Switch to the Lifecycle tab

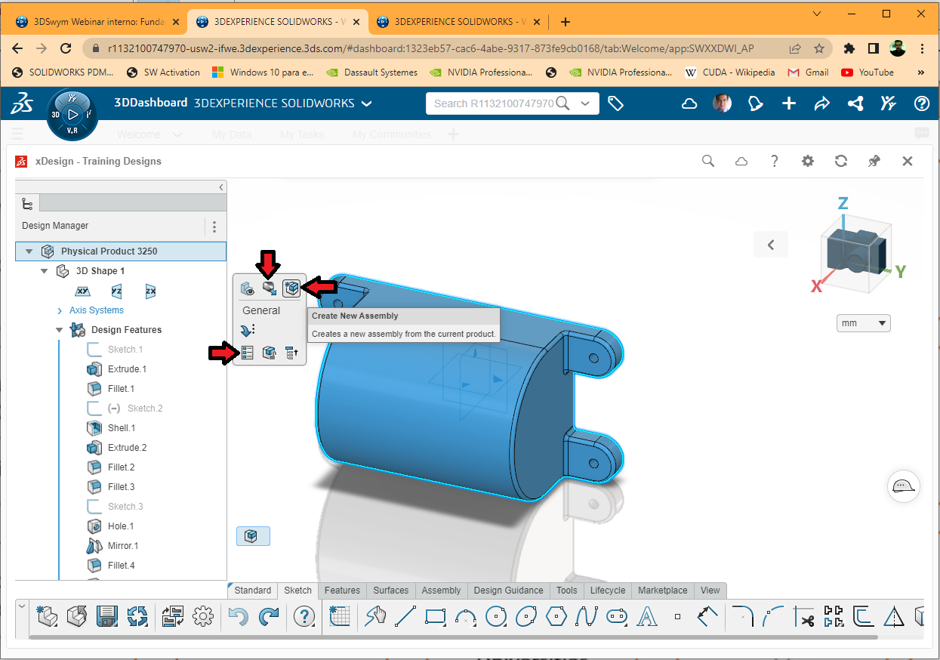click(x=608, y=591)
